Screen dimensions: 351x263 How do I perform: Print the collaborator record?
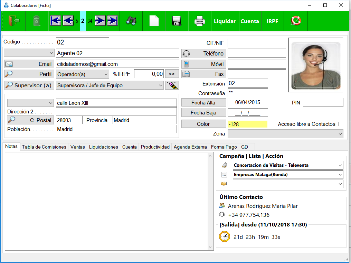click(199, 21)
